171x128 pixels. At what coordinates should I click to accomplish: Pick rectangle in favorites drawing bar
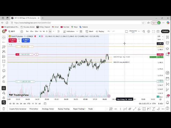(144, 109)
